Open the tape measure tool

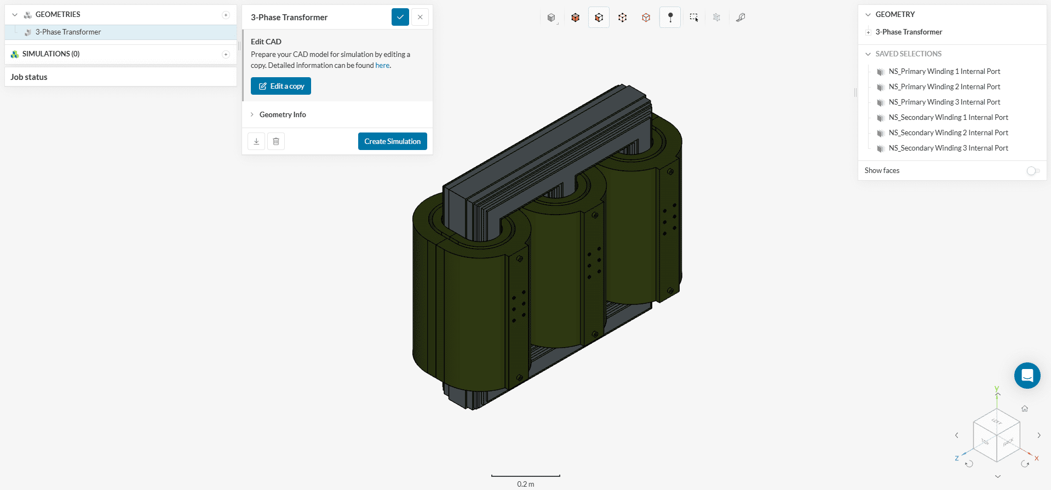coord(740,18)
